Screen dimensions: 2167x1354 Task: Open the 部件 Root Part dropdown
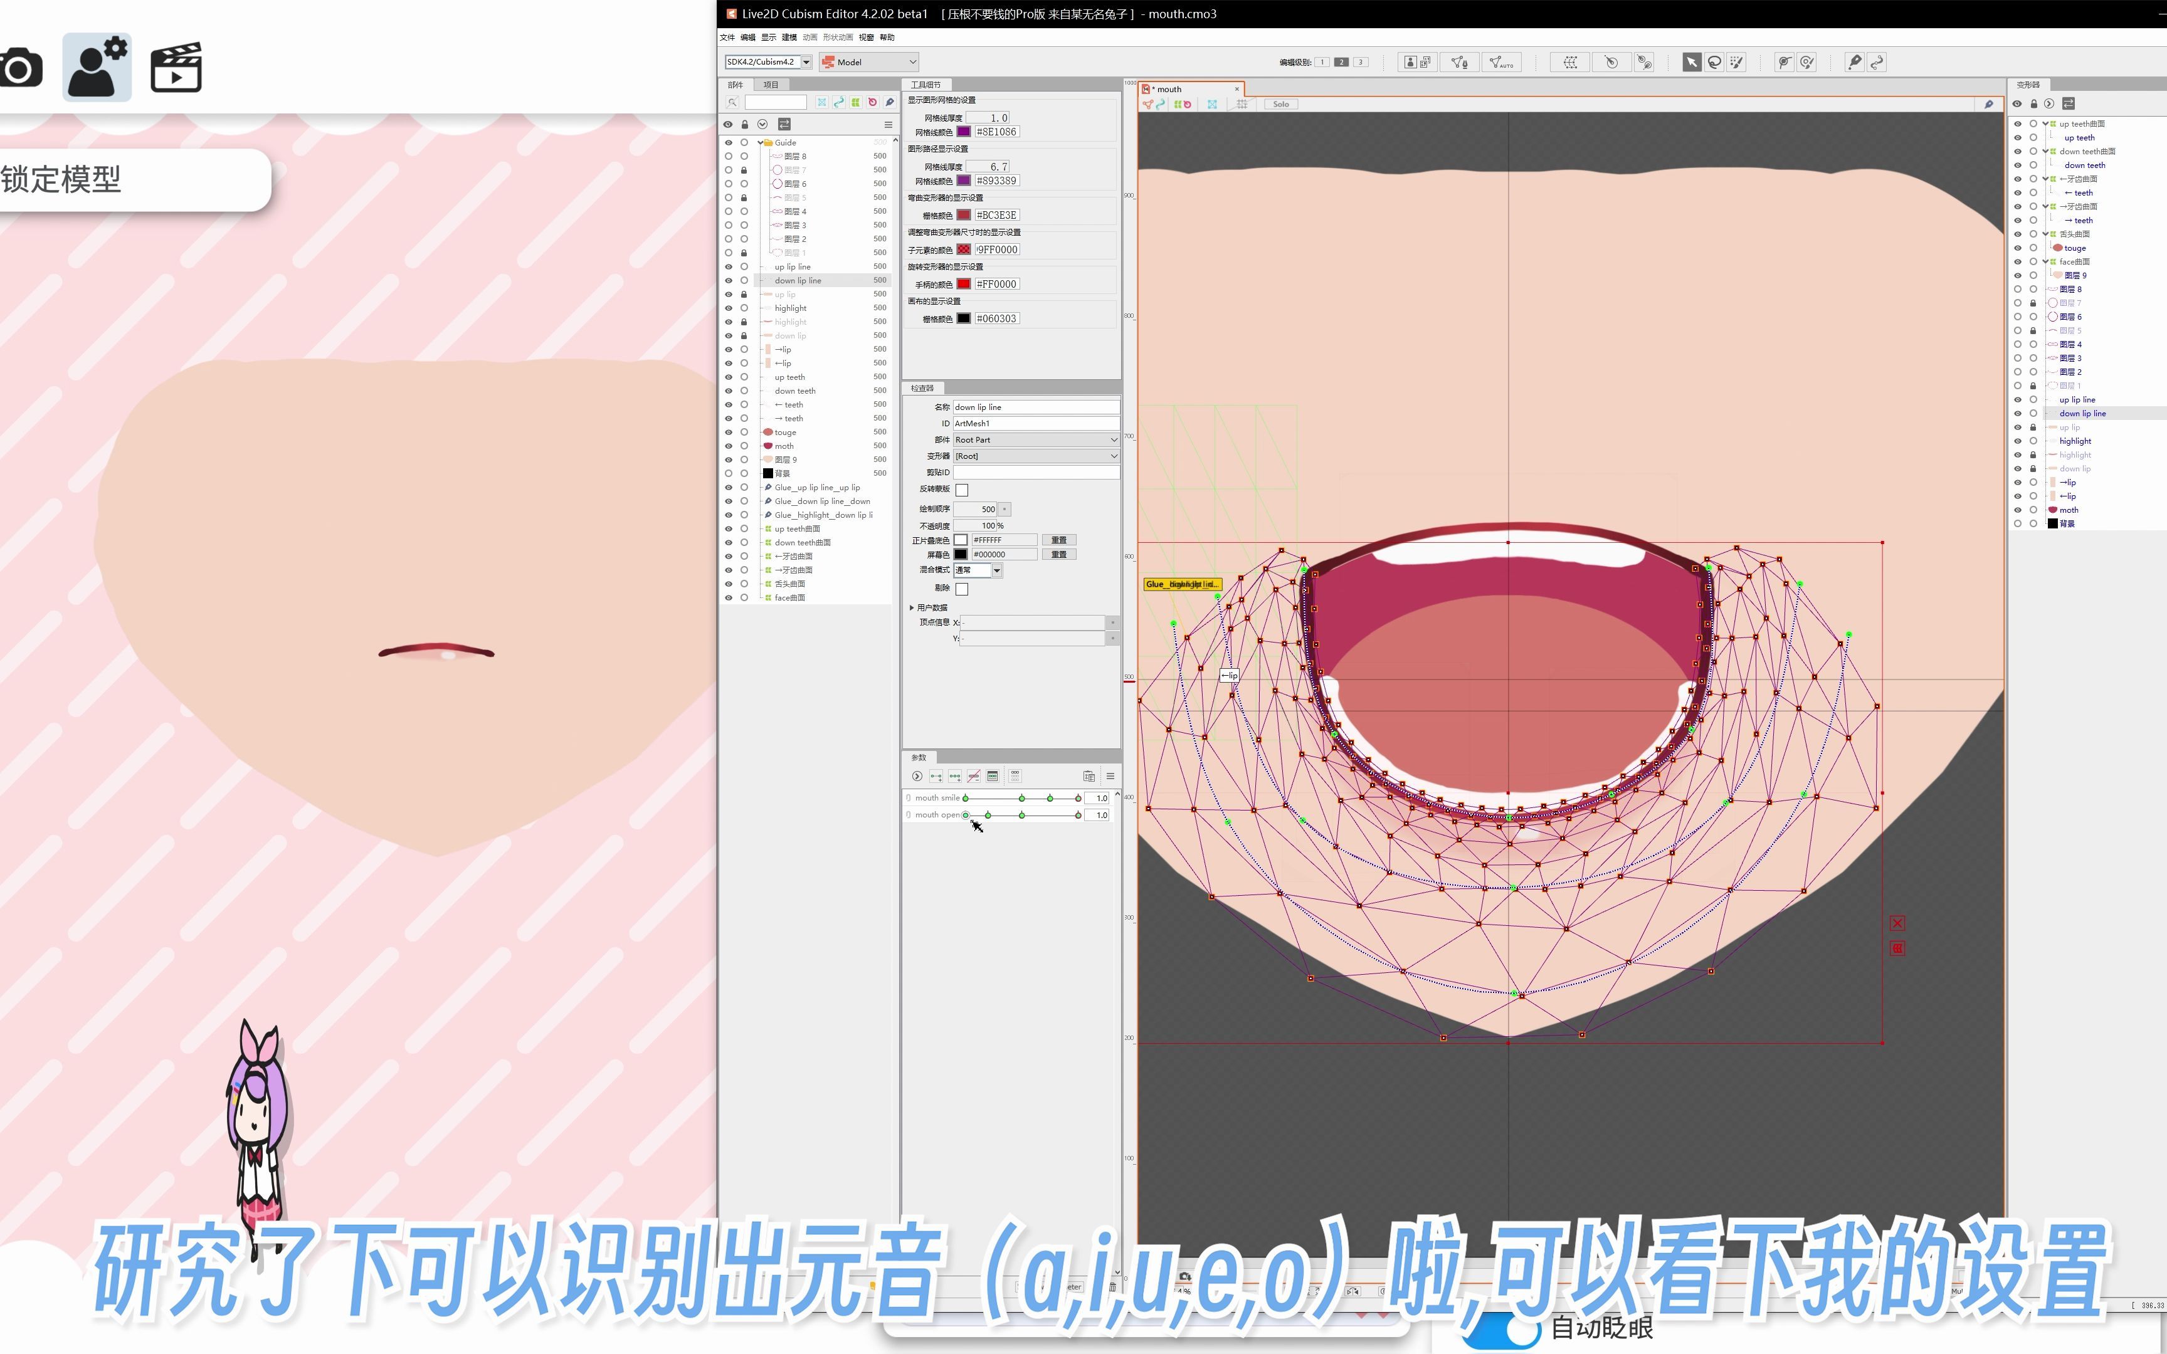(1036, 439)
